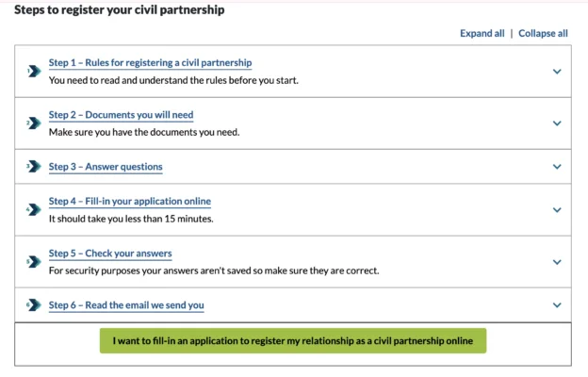Viewport: 588px width, 377px height.
Task: Open the Fill-in your application online link
Action: click(130, 202)
